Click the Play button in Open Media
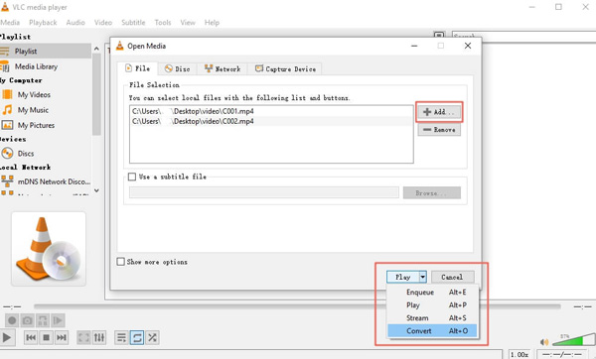Viewport: 596px width, 359px height. (x=403, y=277)
